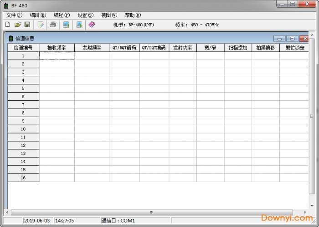Click the write-to-radio toolbar icon
Image resolution: width=319 pixels, height=227 pixels.
click(x=79, y=25)
